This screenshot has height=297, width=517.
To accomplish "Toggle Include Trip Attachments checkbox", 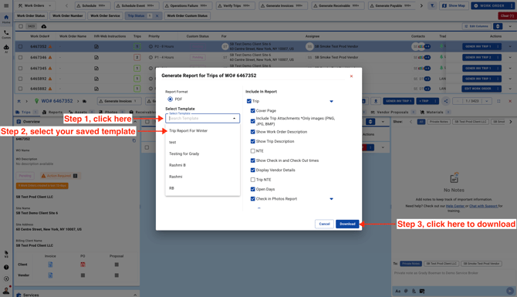I will 252,121.
